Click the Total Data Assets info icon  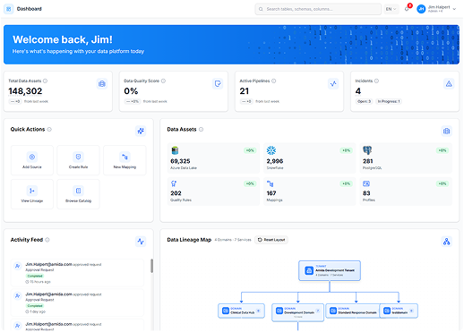45,81
